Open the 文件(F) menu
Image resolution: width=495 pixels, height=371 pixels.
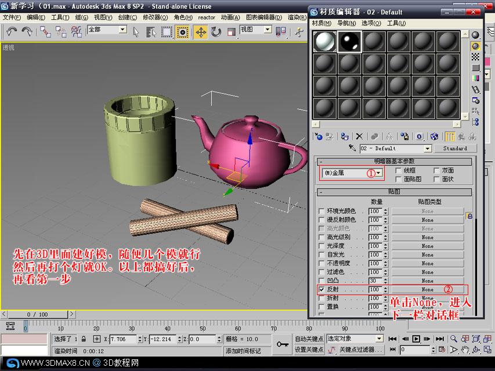(12, 17)
